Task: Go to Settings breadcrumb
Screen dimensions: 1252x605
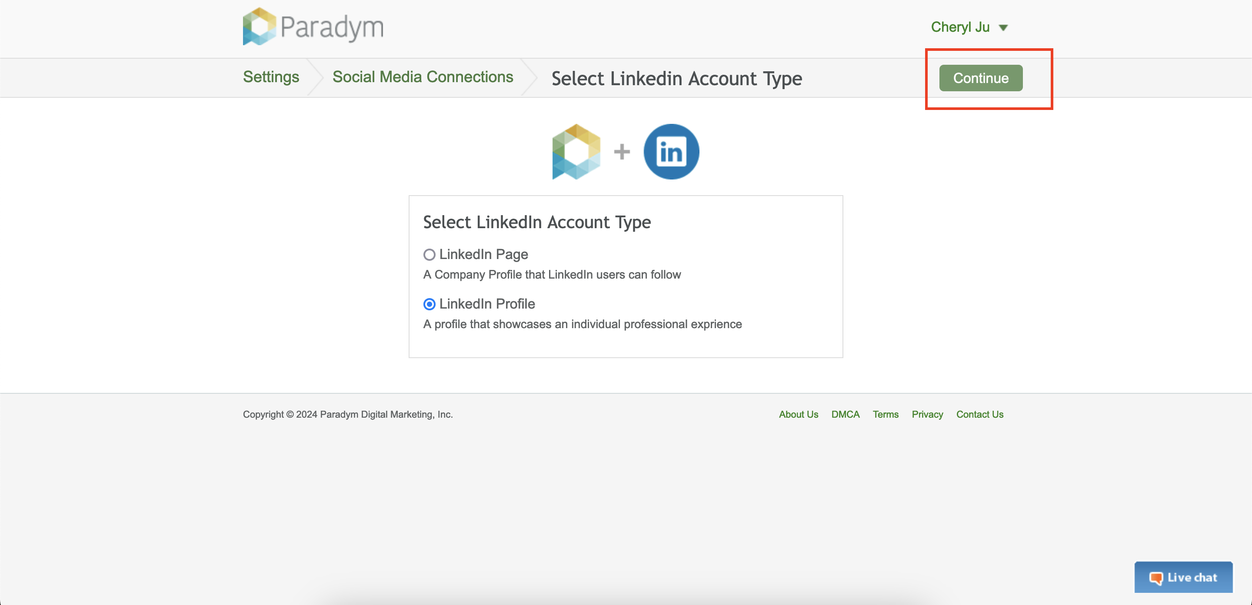Action: (271, 77)
